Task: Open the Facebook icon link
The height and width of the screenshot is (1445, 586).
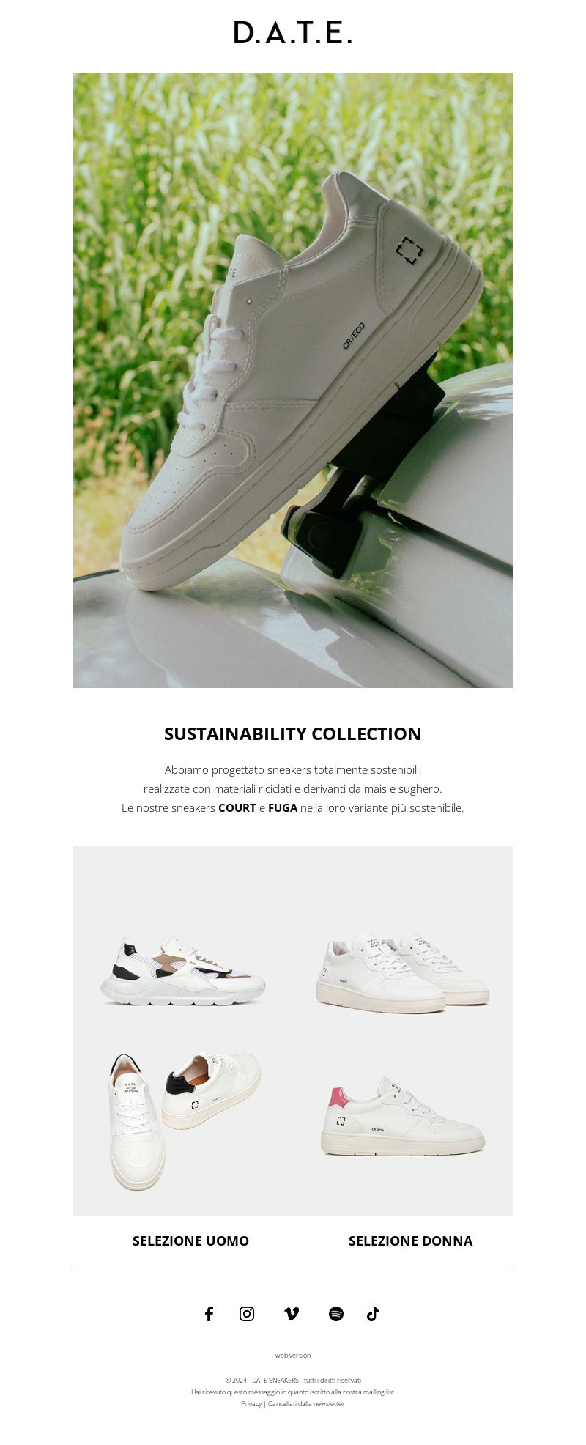Action: pyautogui.click(x=209, y=1314)
